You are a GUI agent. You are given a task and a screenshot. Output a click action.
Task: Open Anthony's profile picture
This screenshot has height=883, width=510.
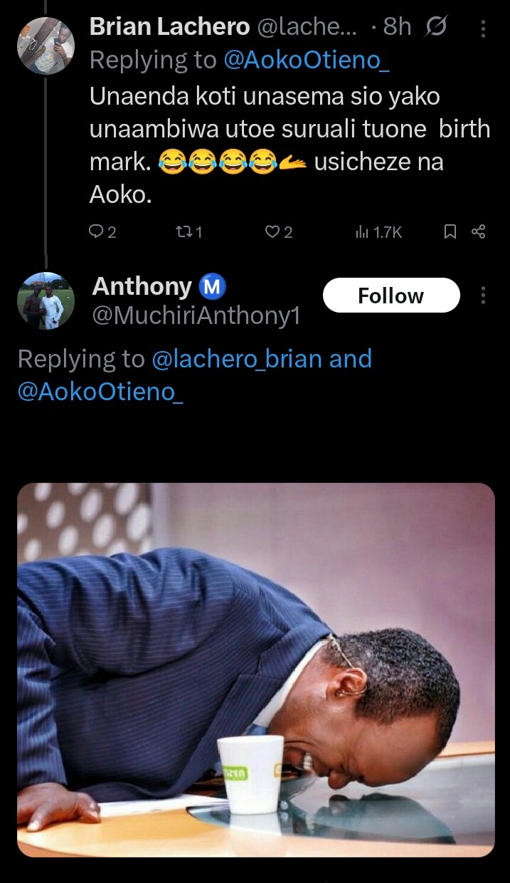pos(46,301)
